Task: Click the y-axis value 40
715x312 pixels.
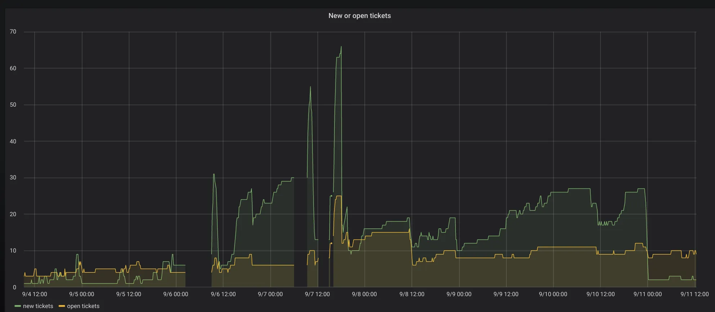Action: [x=13, y=142]
